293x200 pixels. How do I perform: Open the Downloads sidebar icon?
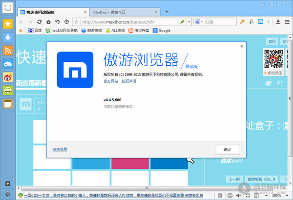(8, 37)
